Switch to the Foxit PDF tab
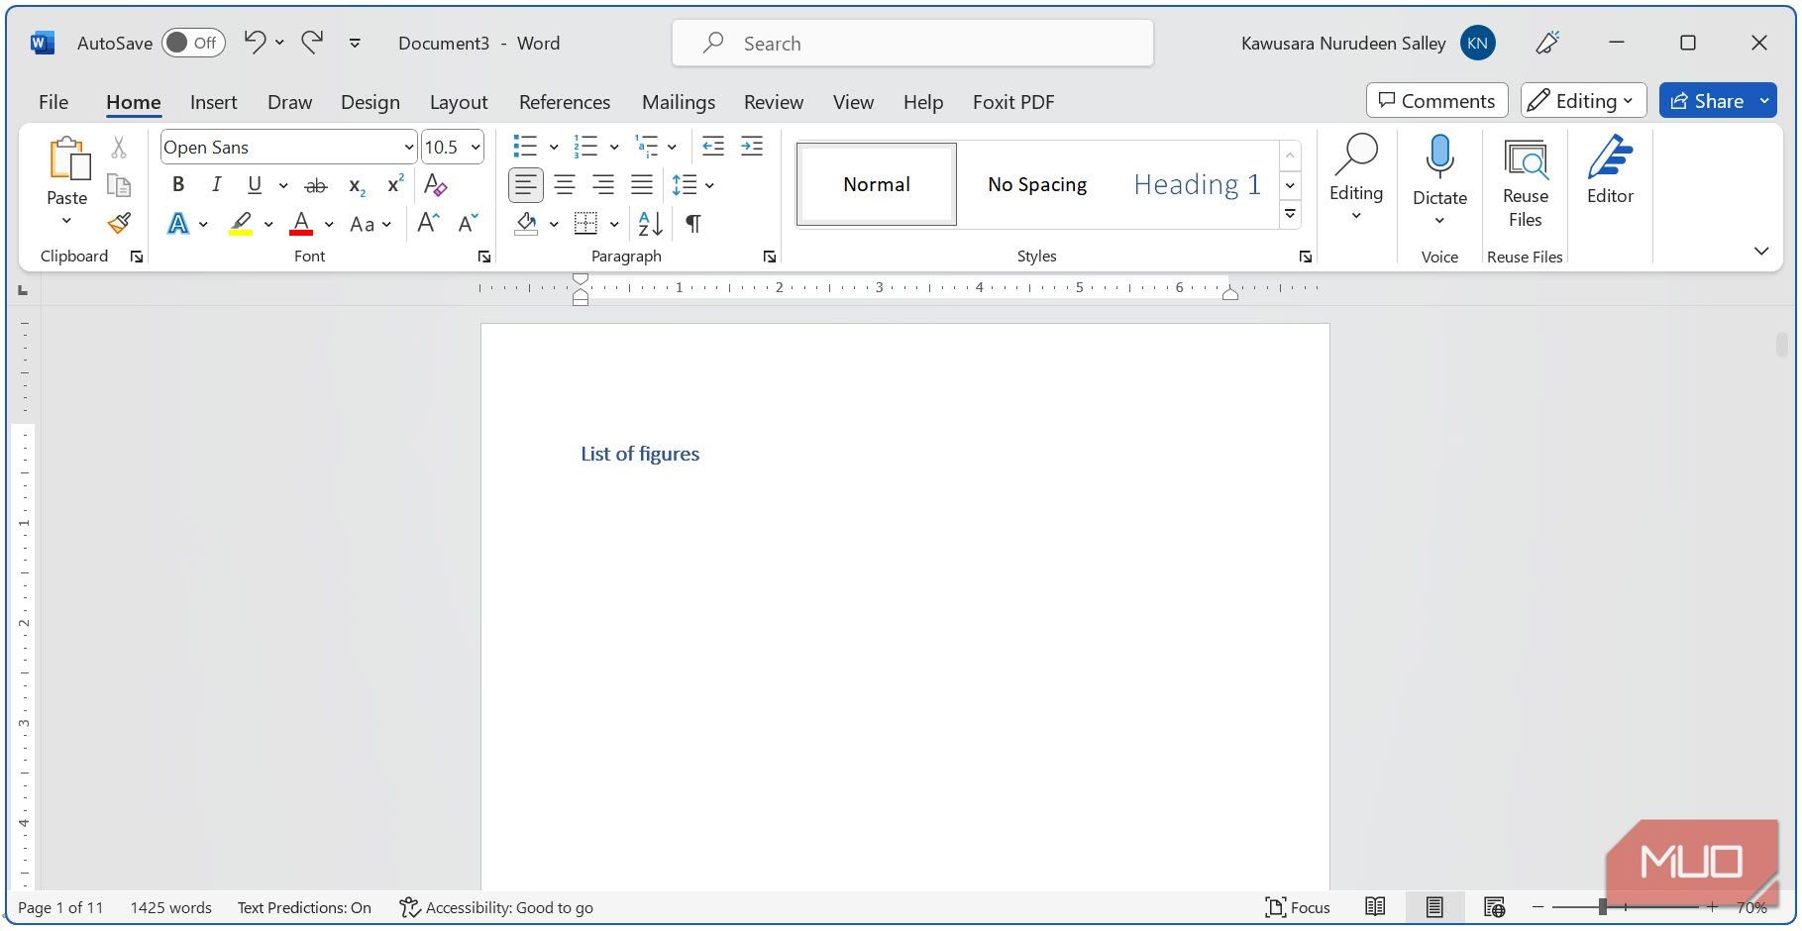 tap(1012, 102)
